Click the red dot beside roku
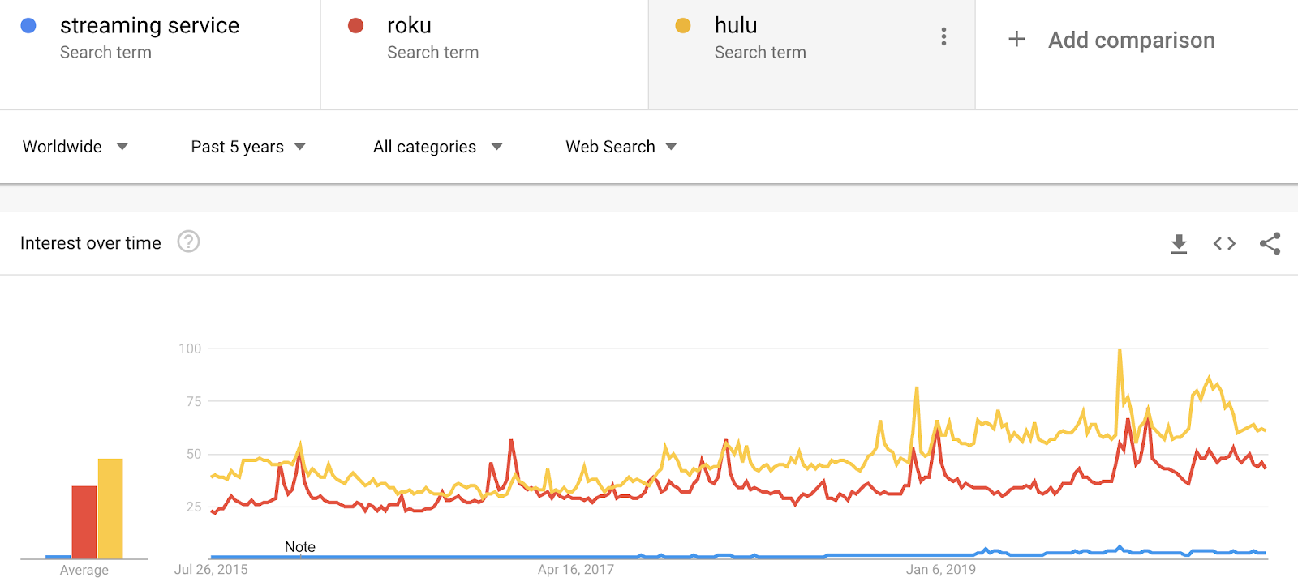Viewport: 1298px width, 586px height. click(x=355, y=26)
